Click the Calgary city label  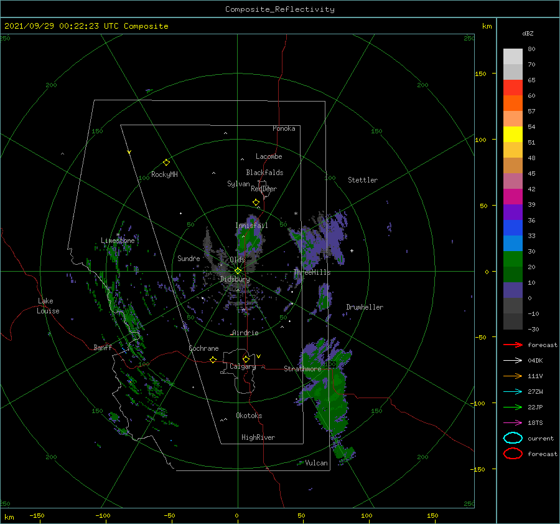pos(243,366)
